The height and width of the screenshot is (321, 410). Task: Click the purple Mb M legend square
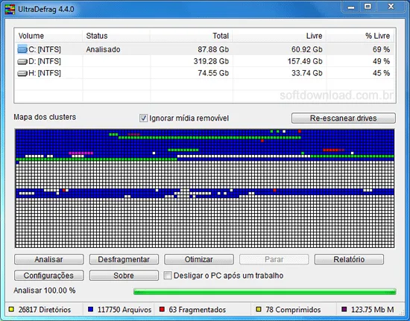tap(344, 310)
